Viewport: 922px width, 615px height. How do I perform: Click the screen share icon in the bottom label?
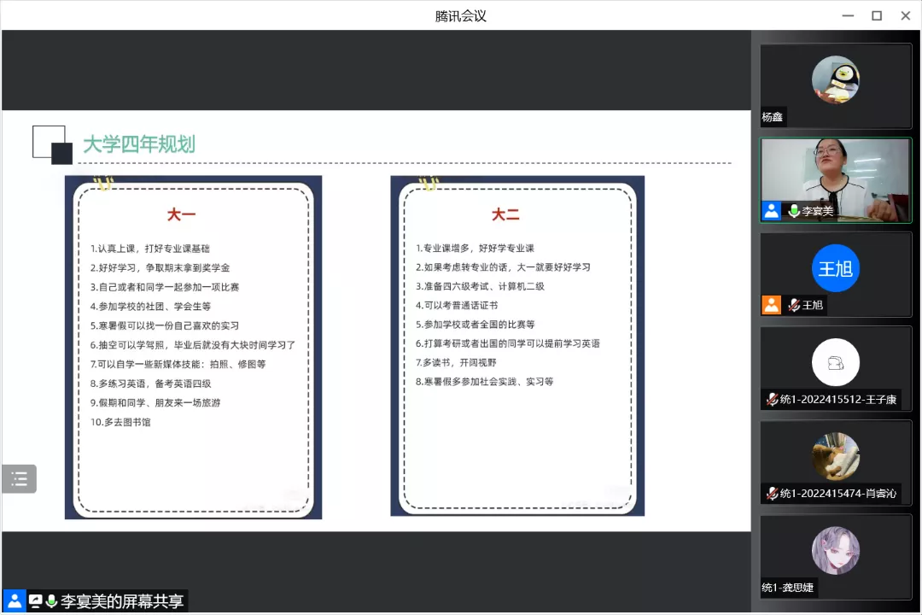(x=36, y=601)
